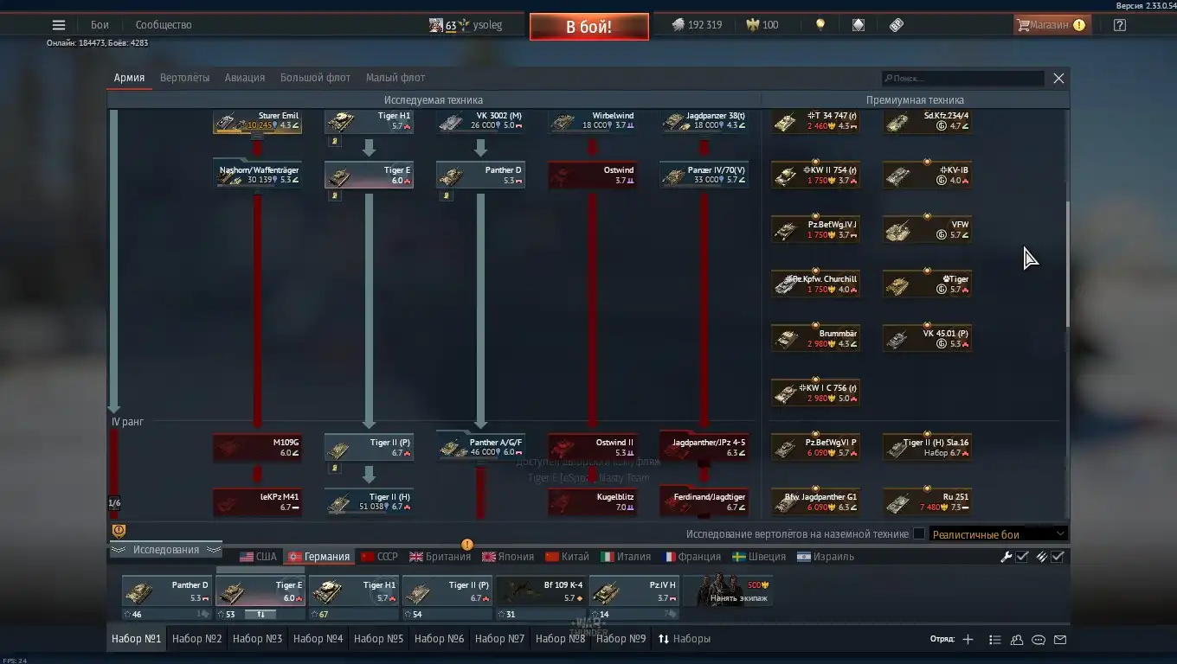Toggle helicopter research on ground vehicles checkbox

tap(919, 533)
